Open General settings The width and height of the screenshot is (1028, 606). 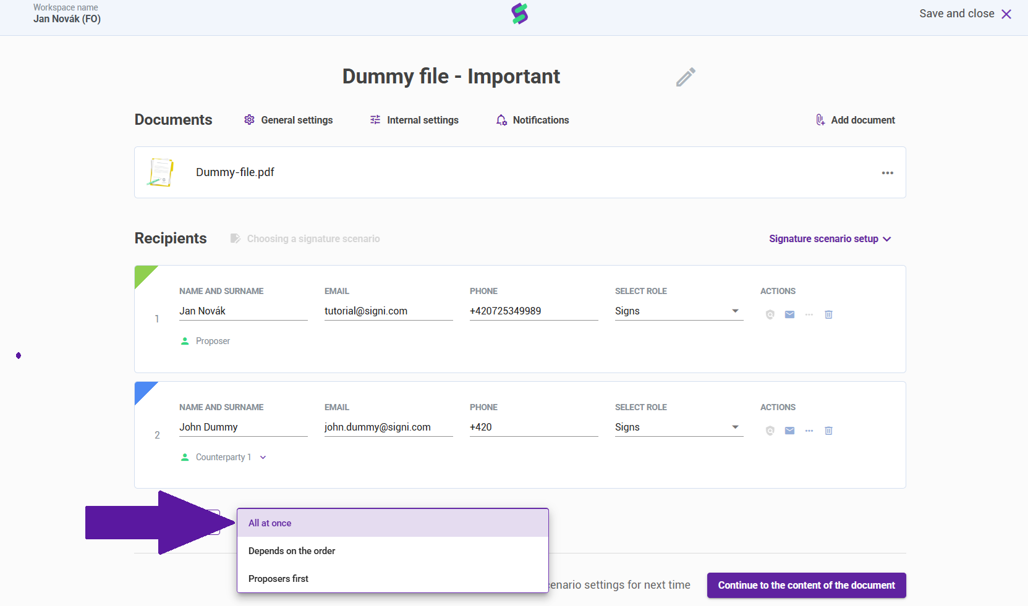point(288,120)
